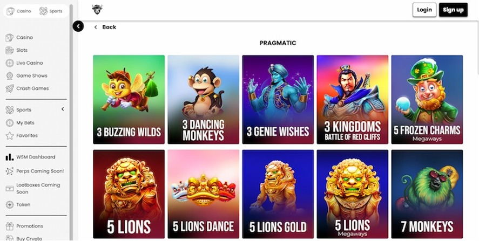Click the bull logo in header
The height and width of the screenshot is (241, 479).
tap(97, 10)
